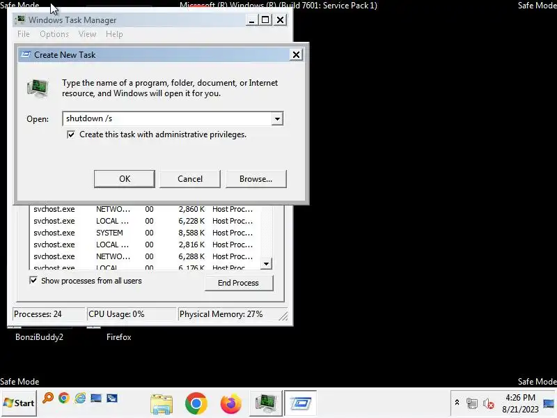Viewport: 557px width, 418px height.
Task: Close the Windows Task Manager window
Action: pyautogui.click(x=281, y=20)
